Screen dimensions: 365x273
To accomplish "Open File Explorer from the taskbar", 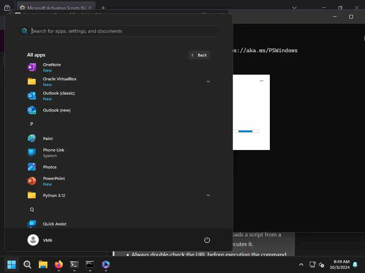I will pyautogui.click(x=43, y=264).
